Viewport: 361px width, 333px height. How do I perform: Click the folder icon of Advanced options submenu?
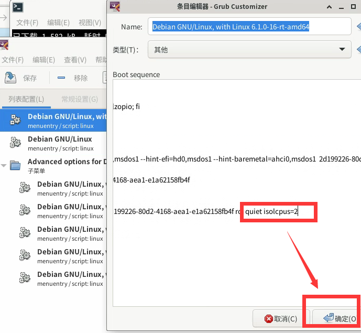pyautogui.click(x=15, y=165)
